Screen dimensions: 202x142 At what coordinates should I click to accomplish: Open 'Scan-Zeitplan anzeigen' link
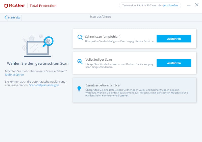point(44,85)
